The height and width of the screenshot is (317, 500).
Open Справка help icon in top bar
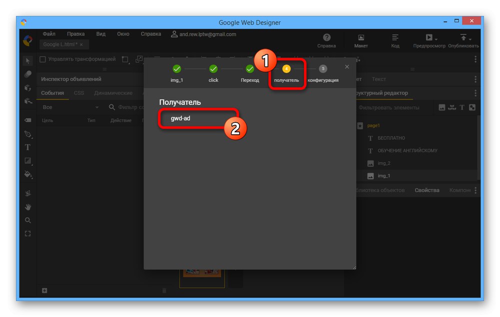click(x=326, y=41)
